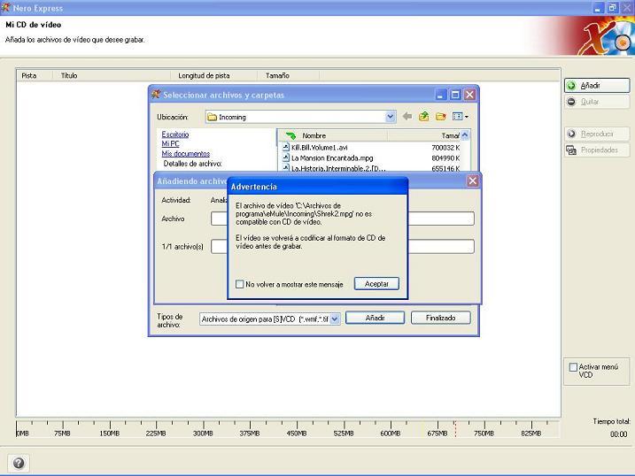
Task: Click the La Mansion Encantada.mpg file icon
Action: 286,157
